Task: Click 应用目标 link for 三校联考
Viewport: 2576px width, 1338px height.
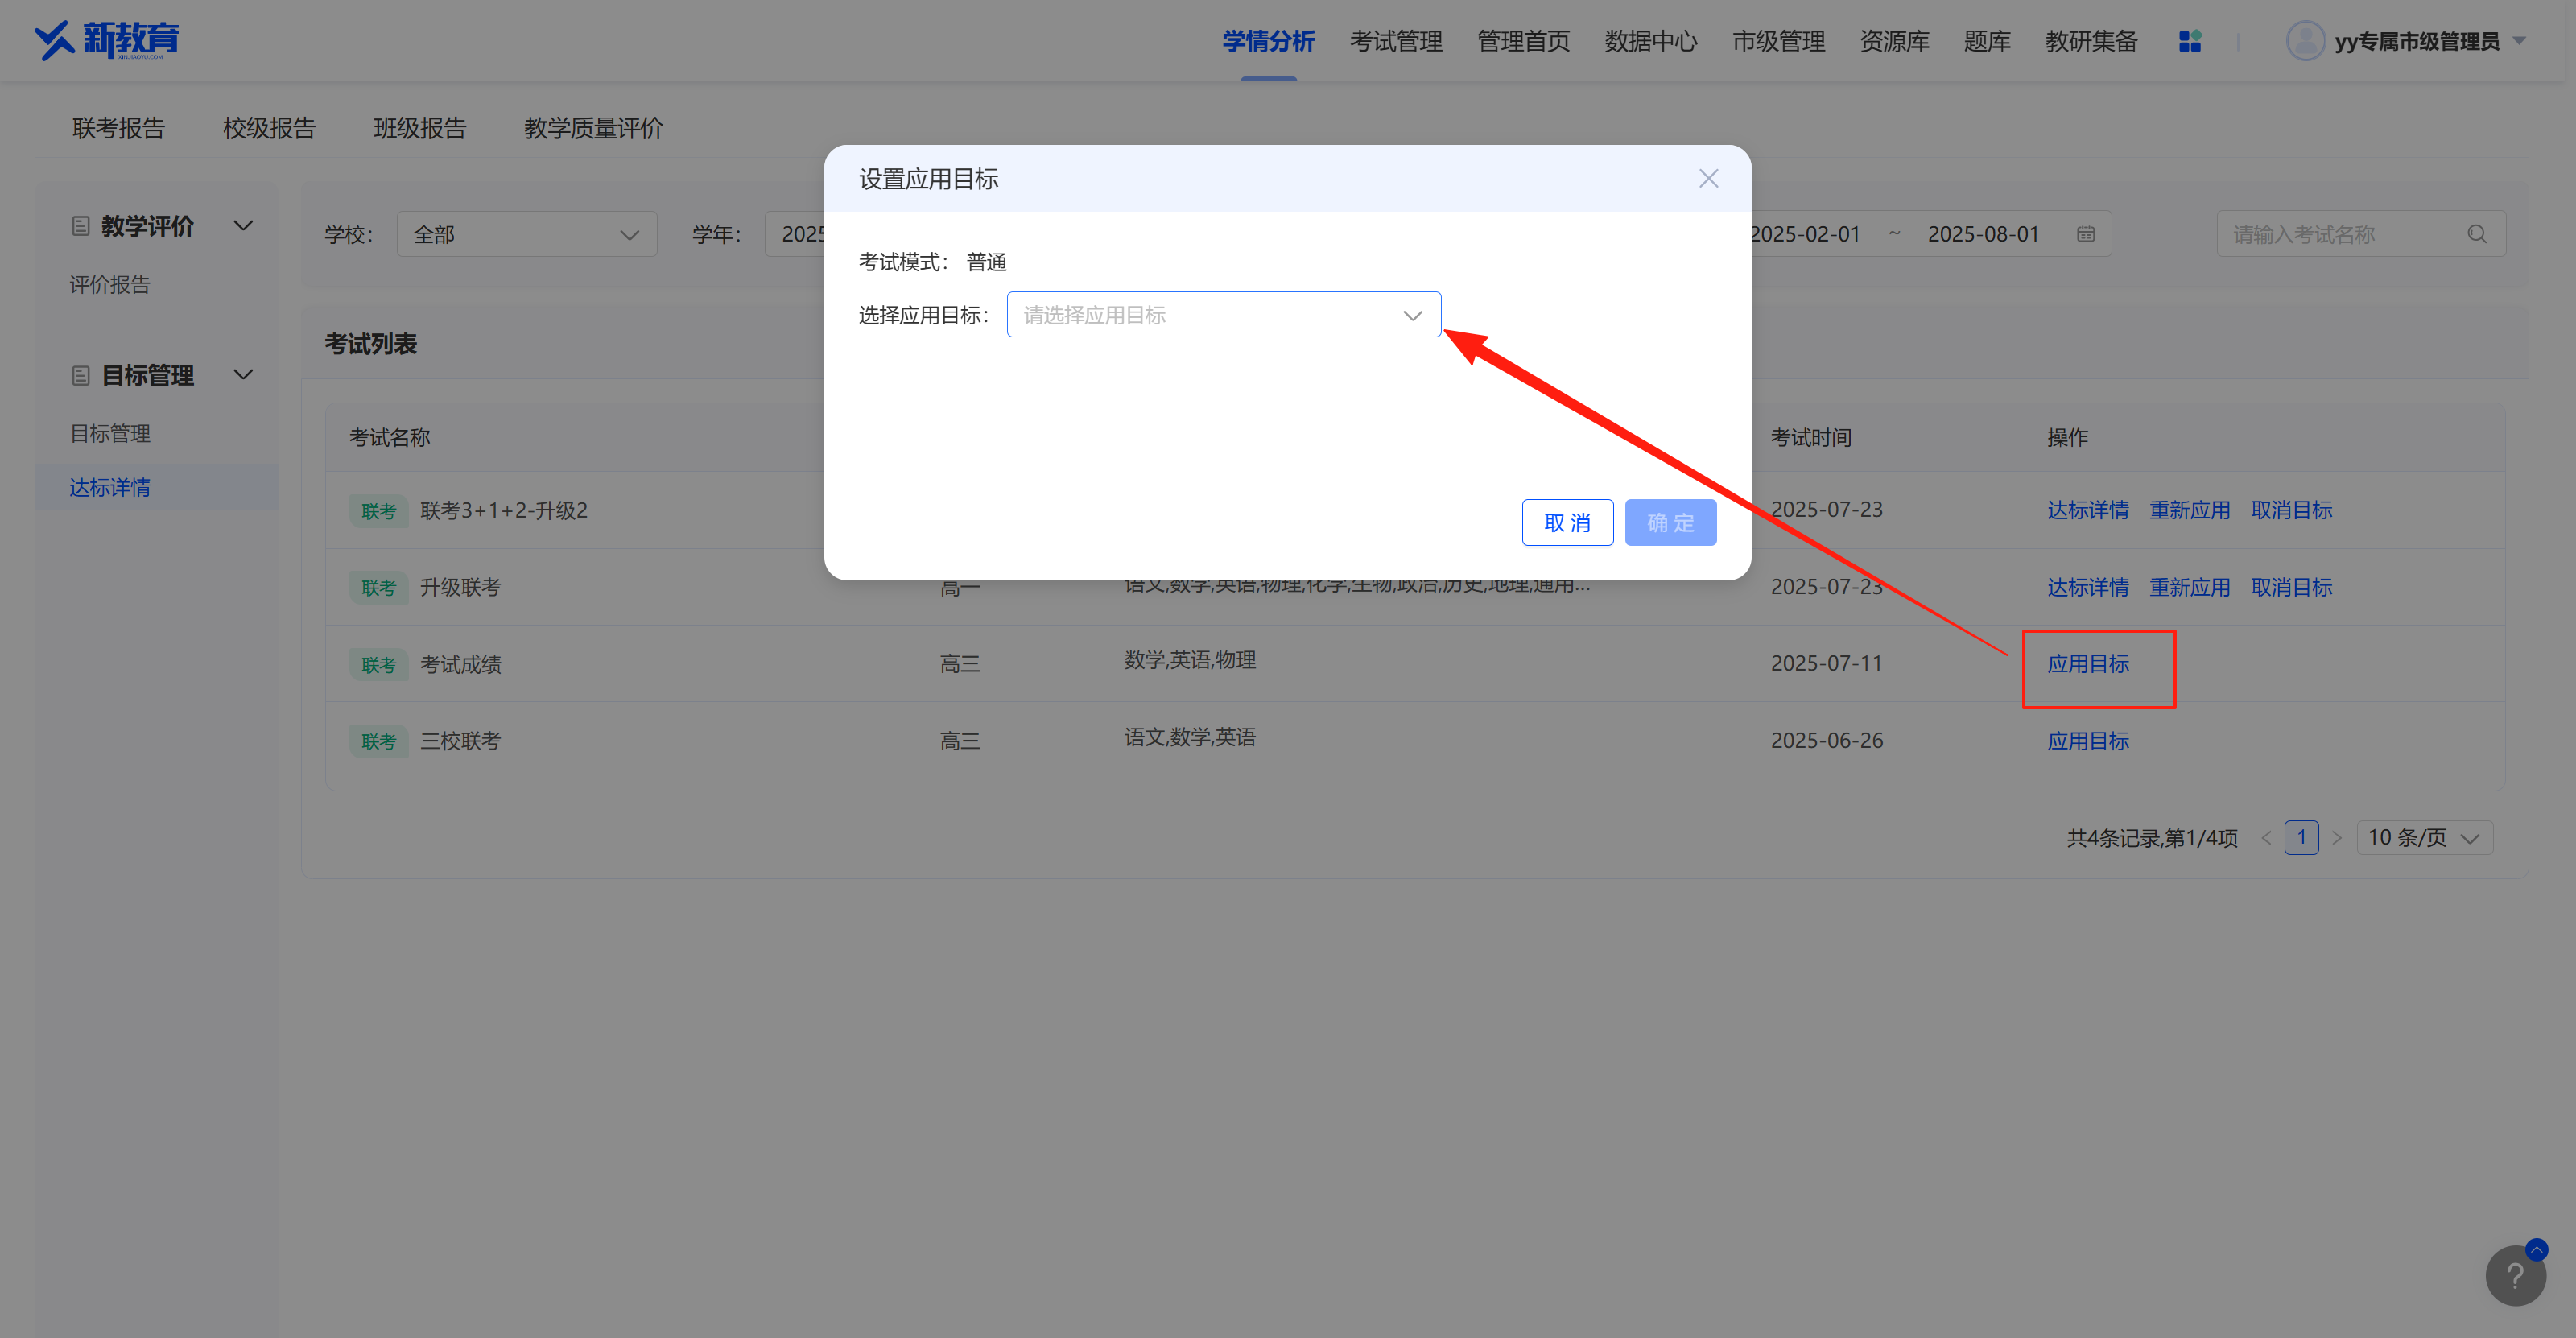Action: tap(2087, 741)
